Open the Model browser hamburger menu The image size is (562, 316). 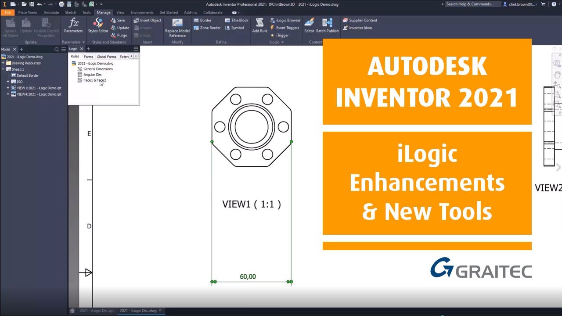point(64,49)
